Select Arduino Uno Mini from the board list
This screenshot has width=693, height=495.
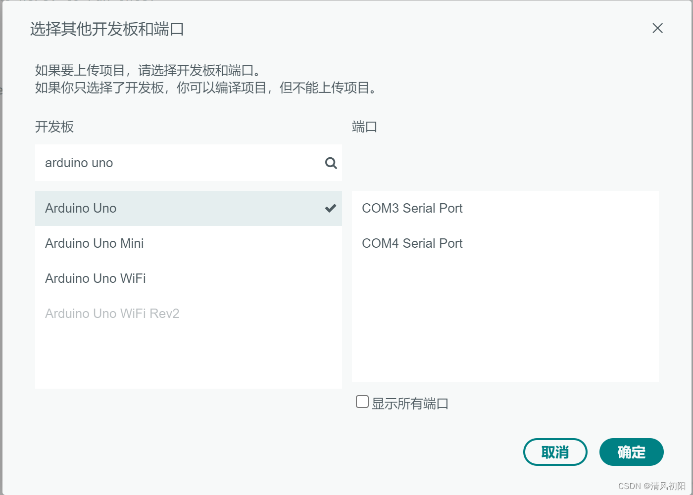pyautogui.click(x=94, y=243)
